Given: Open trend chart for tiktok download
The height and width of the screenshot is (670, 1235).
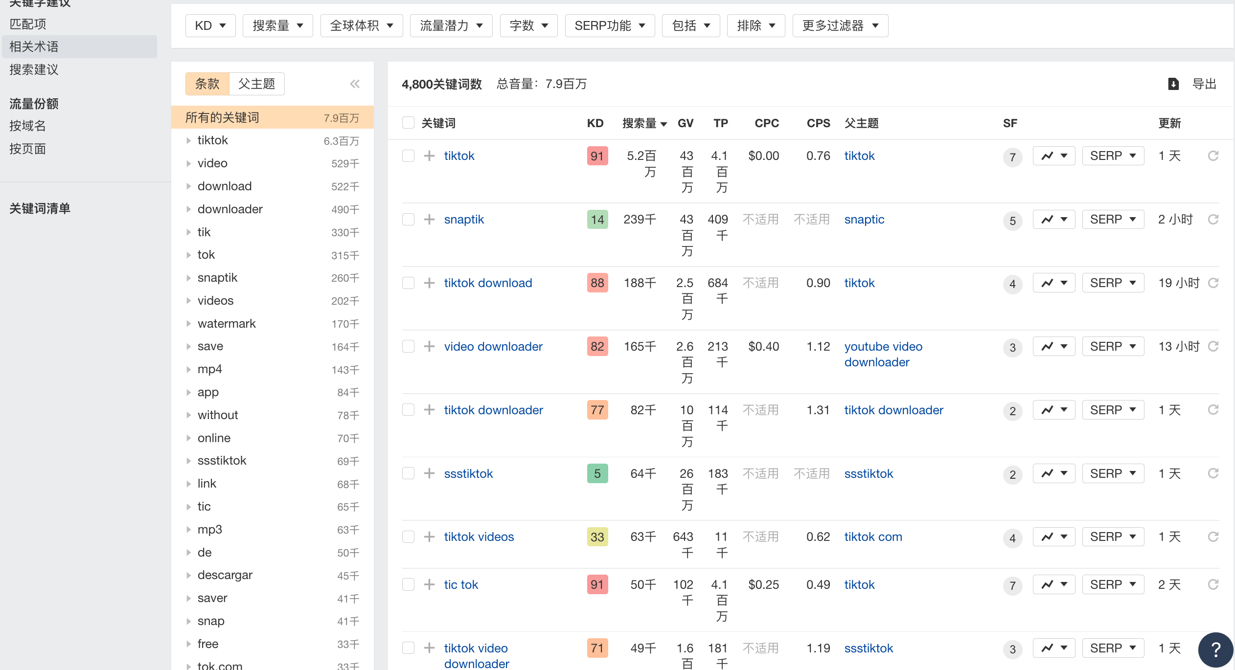Looking at the screenshot, I should click(1053, 283).
